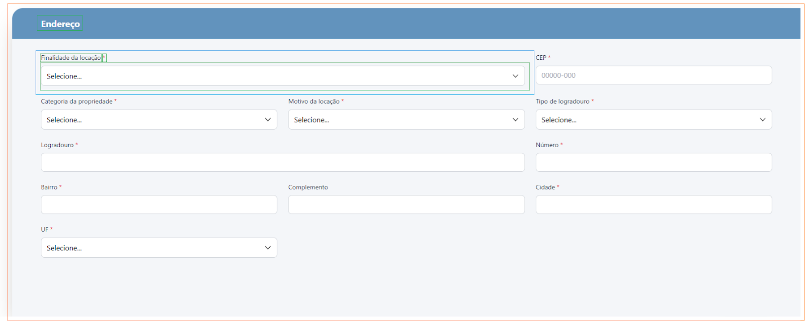Click into the Logradouro text field
Screen dimensions: 805x322
(x=282, y=163)
